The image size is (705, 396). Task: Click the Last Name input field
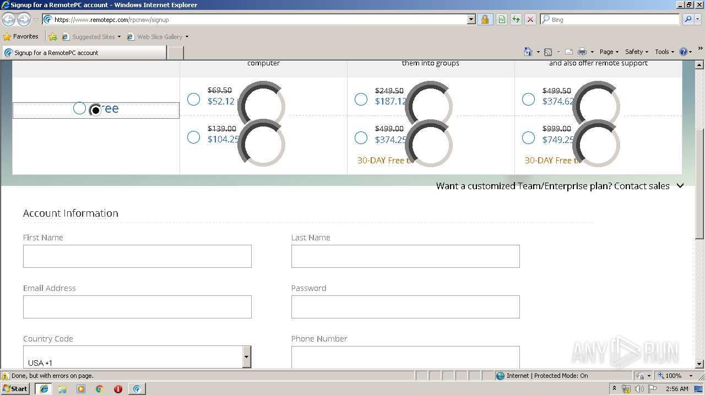[405, 256]
